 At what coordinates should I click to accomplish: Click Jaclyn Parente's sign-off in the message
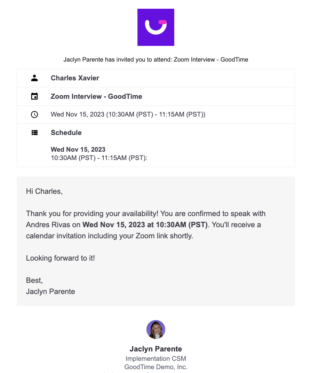point(50,292)
